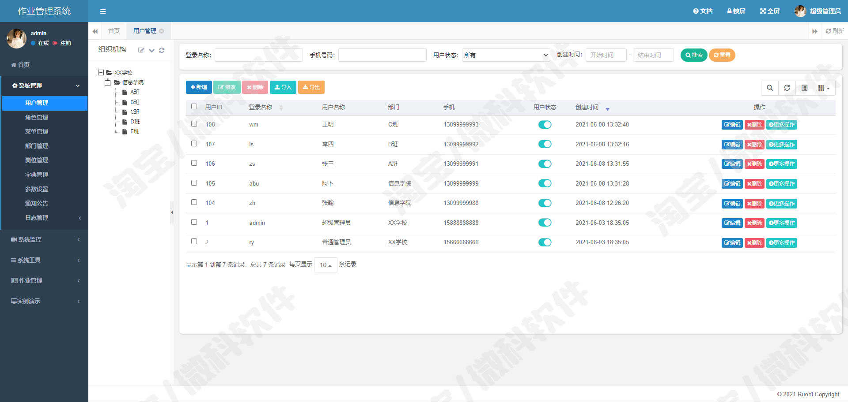Open the 超级管理员 profile avatar
This screenshot has width=848, height=402.
pyautogui.click(x=800, y=11)
